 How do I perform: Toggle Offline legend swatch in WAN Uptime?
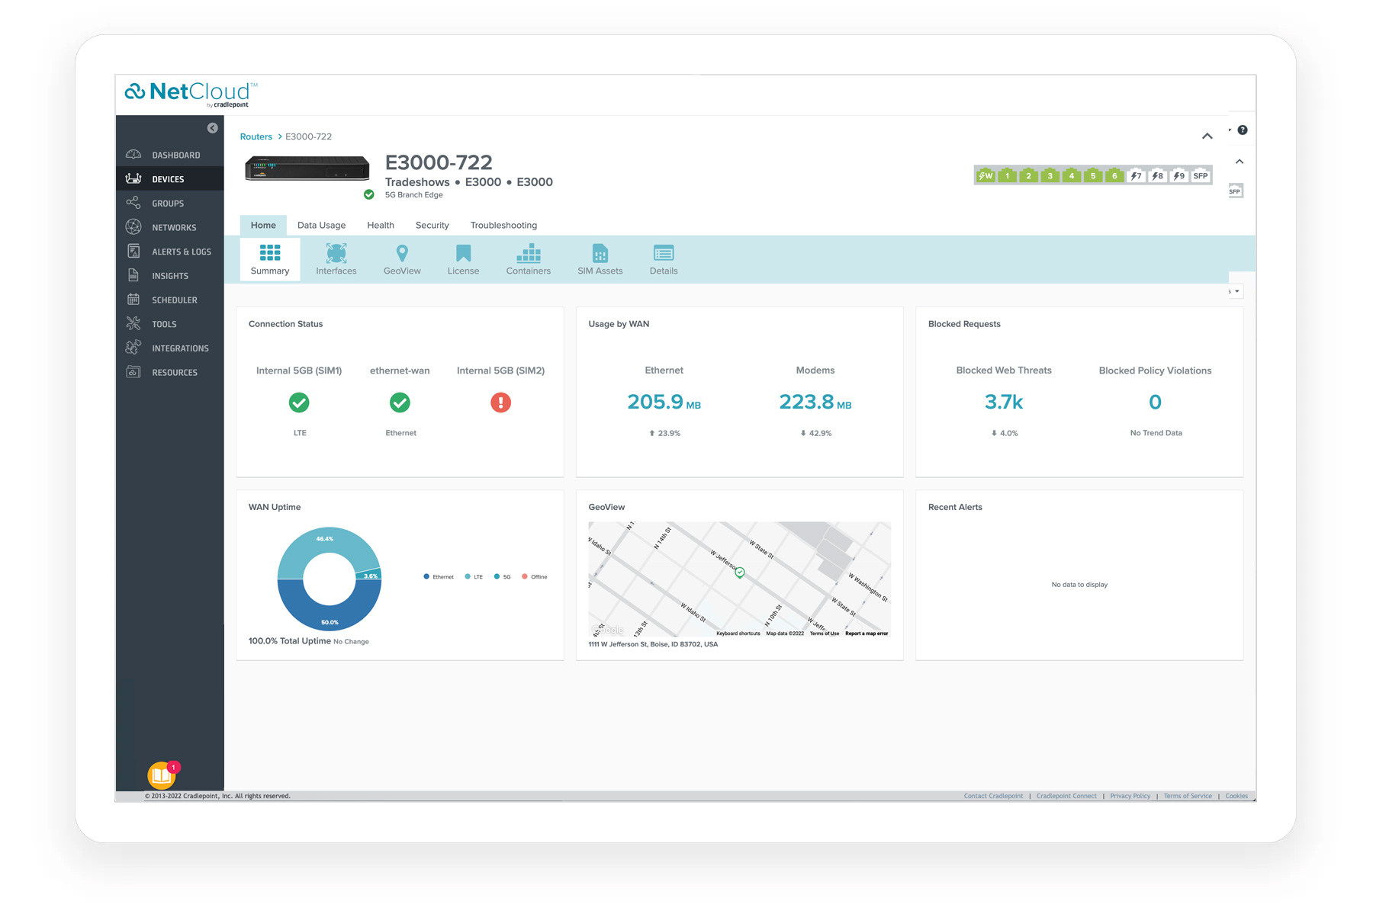(x=525, y=576)
